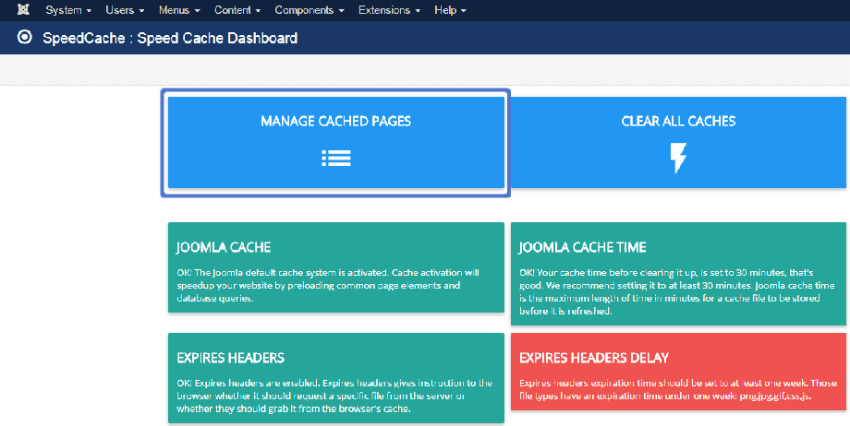Screen dimensions: 850x426
Task: Open the Users menu
Action: pos(125,10)
